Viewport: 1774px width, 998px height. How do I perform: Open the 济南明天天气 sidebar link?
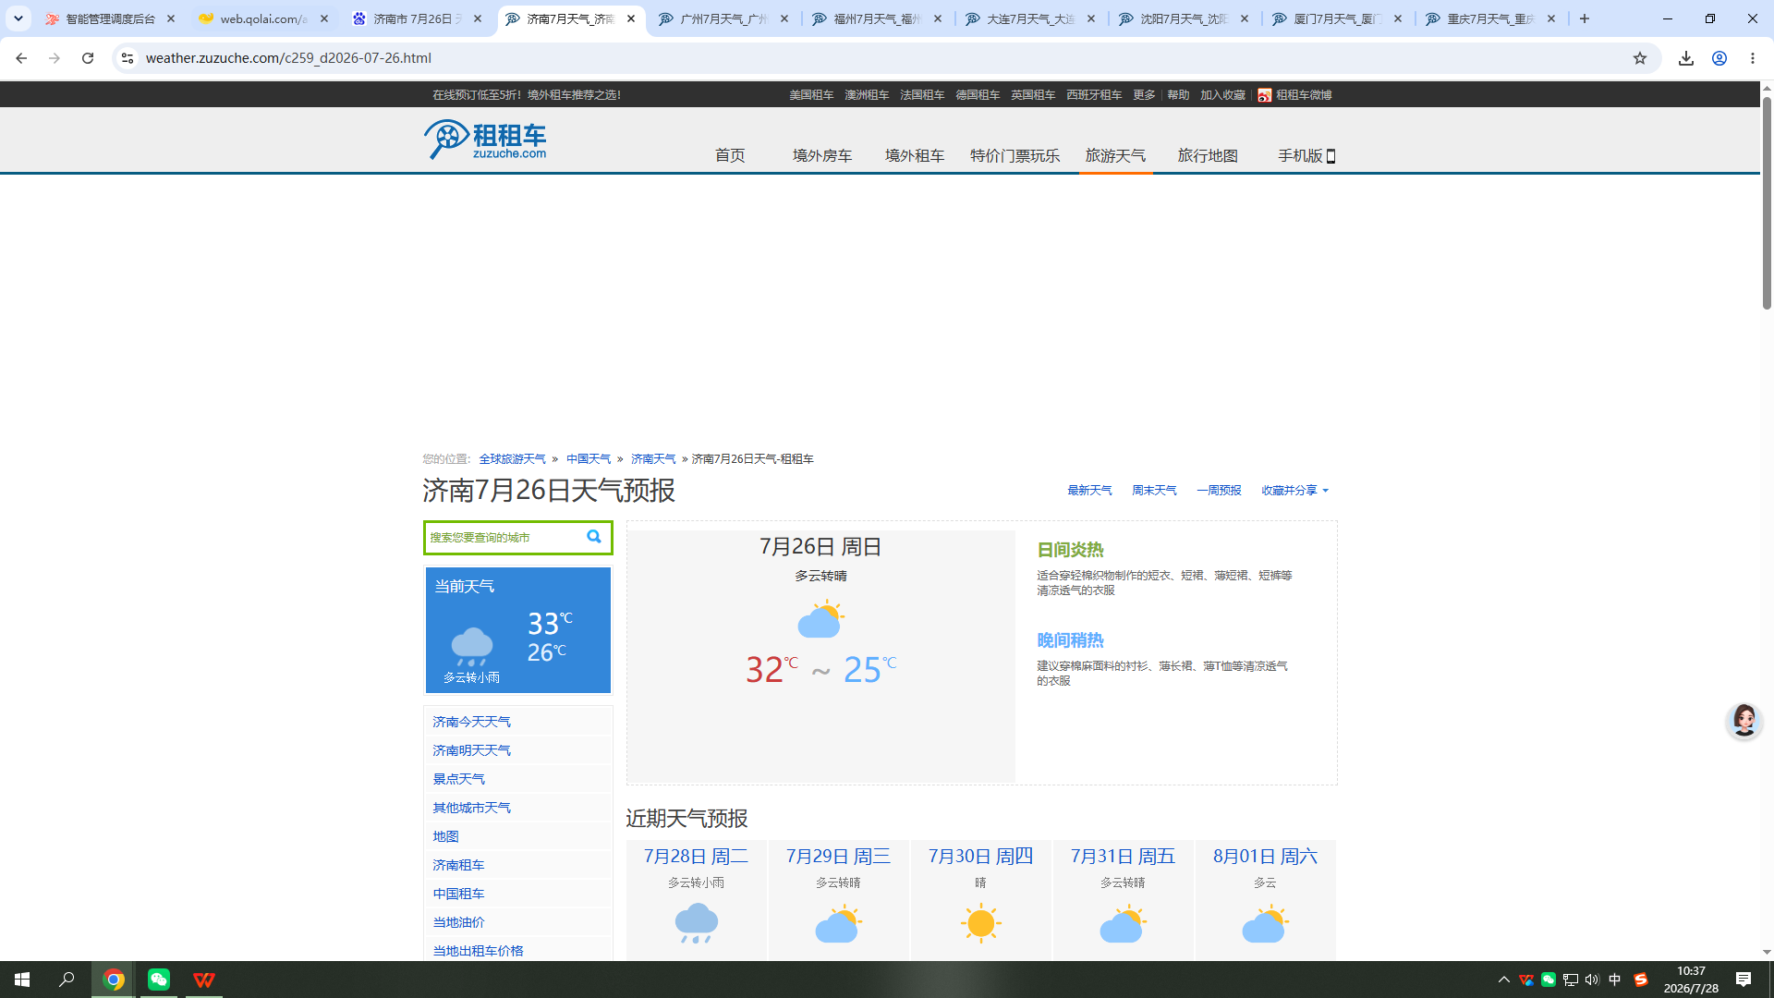coord(471,750)
